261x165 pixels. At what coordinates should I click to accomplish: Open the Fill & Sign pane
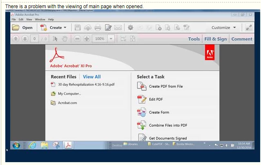point(216,39)
